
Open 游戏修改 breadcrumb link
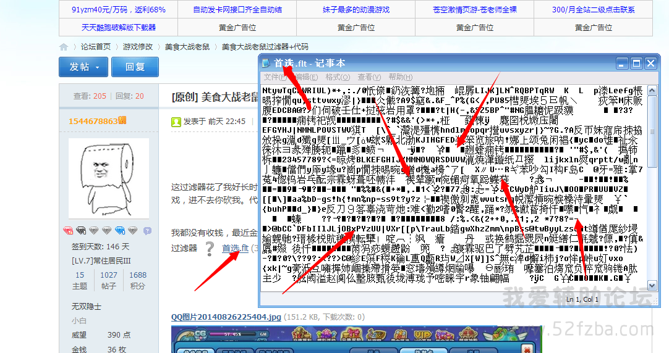pyautogui.click(x=137, y=47)
